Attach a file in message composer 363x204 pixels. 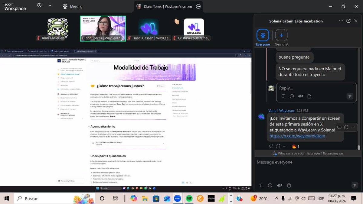click(x=289, y=185)
